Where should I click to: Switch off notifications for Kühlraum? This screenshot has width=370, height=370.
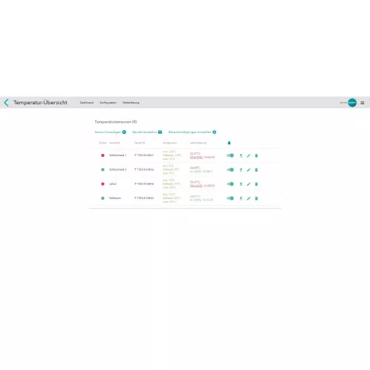coord(230,198)
